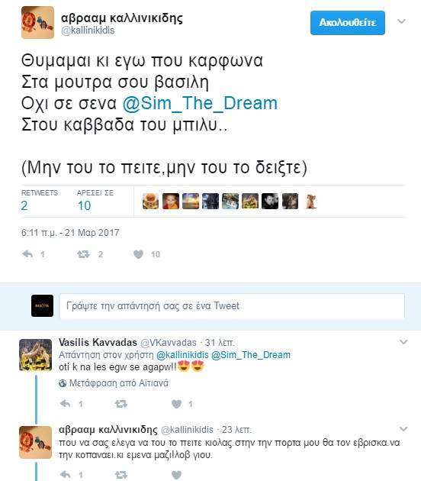
Task: Open the @Sim_The_Dream mention in main tweet
Action: [200, 103]
